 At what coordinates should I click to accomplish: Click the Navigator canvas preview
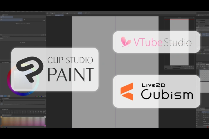tap(179, 42)
